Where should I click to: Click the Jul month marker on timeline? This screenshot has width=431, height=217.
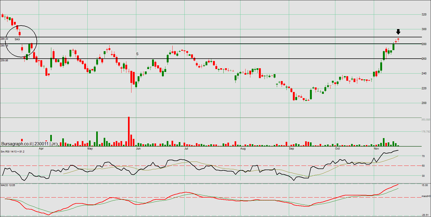pos(186,149)
